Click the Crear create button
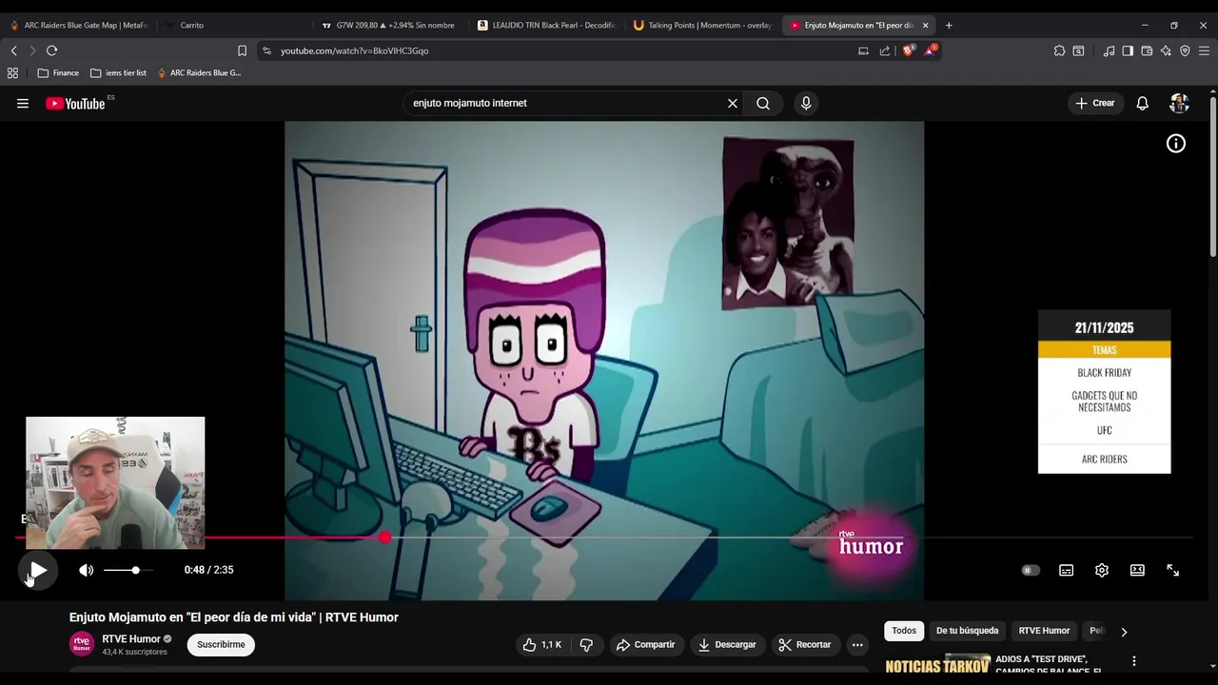This screenshot has width=1218, height=685. 1095,103
